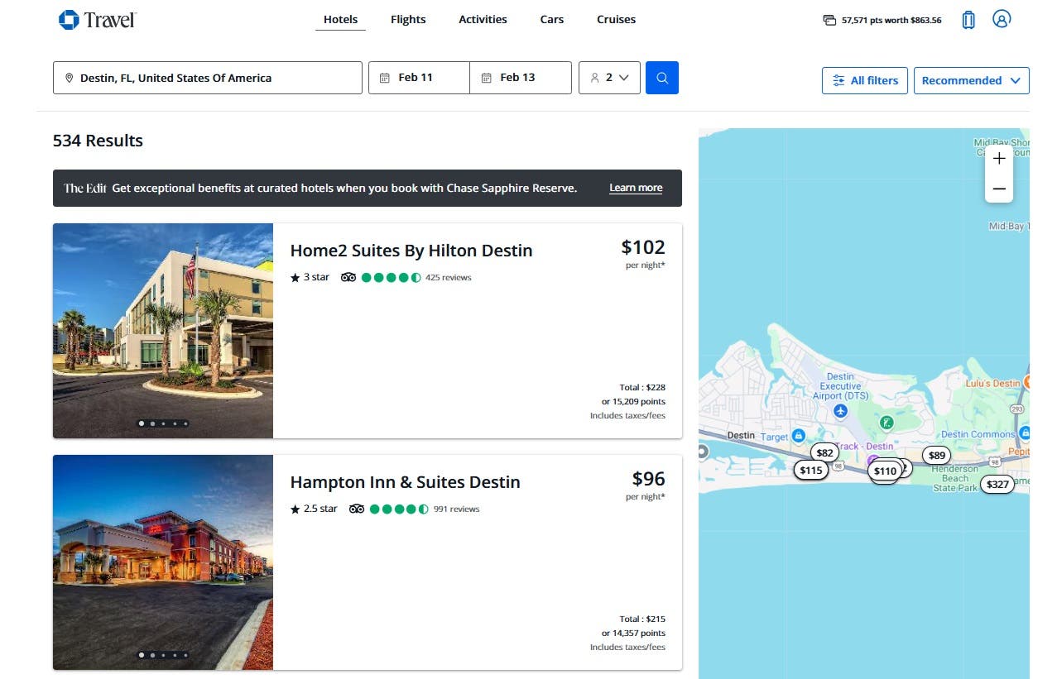Screen dimensions: 1057x679
Task: Expand the Recommended sort dropdown
Action: [x=971, y=80]
